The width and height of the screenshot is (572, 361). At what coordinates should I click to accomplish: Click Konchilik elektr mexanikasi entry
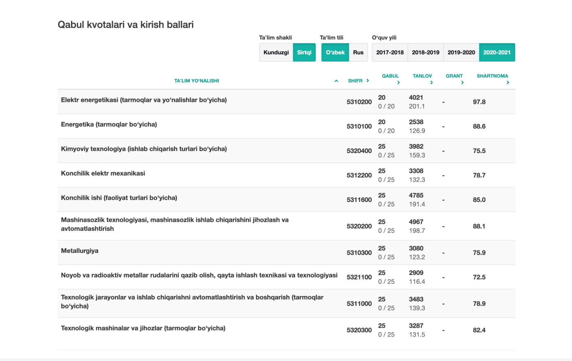click(x=103, y=173)
